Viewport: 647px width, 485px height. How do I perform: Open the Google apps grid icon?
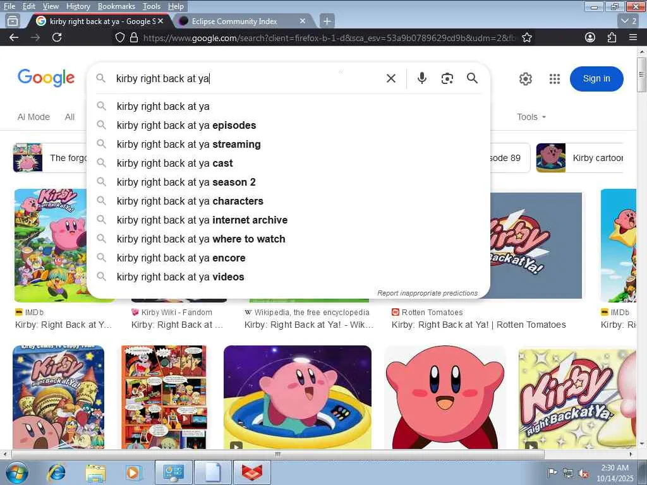tap(555, 79)
